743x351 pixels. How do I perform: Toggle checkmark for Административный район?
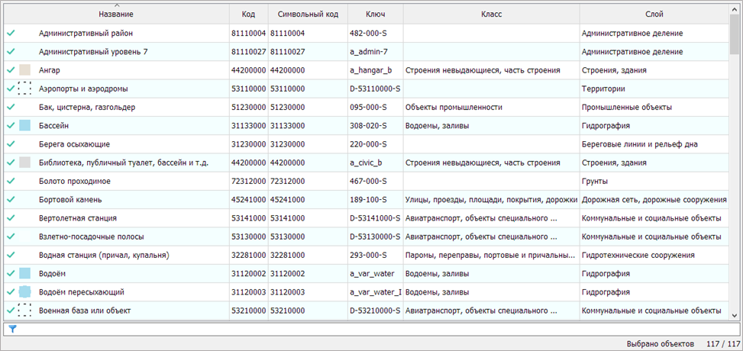coord(10,34)
